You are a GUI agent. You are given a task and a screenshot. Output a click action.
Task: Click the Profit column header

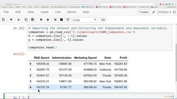pyautogui.click(x=123, y=58)
